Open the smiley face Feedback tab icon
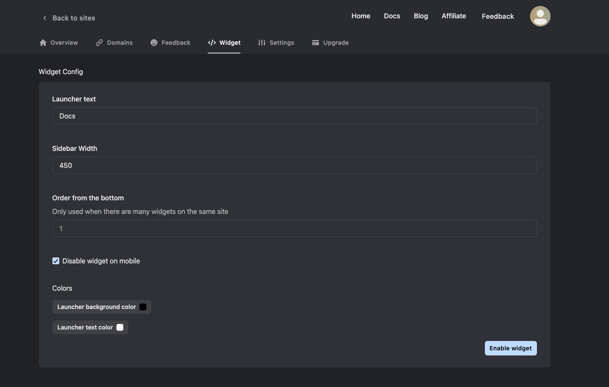Screen dimensions: 609x387 point(153,43)
